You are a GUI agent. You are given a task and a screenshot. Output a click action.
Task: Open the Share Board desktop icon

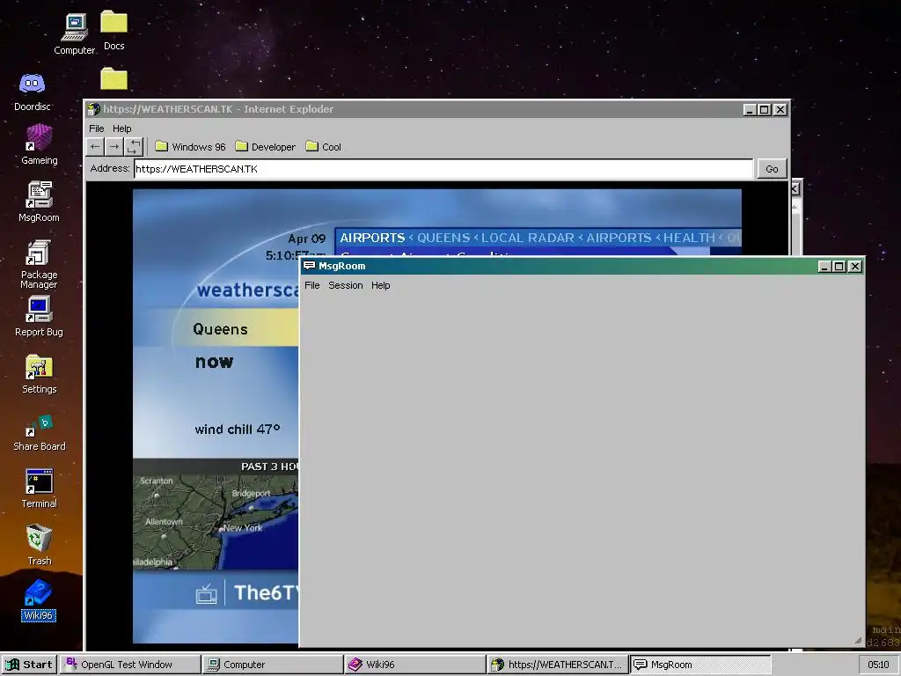[39, 432]
